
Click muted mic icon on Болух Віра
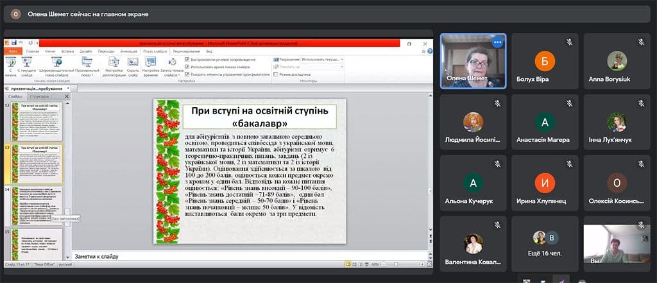pyautogui.click(x=570, y=42)
